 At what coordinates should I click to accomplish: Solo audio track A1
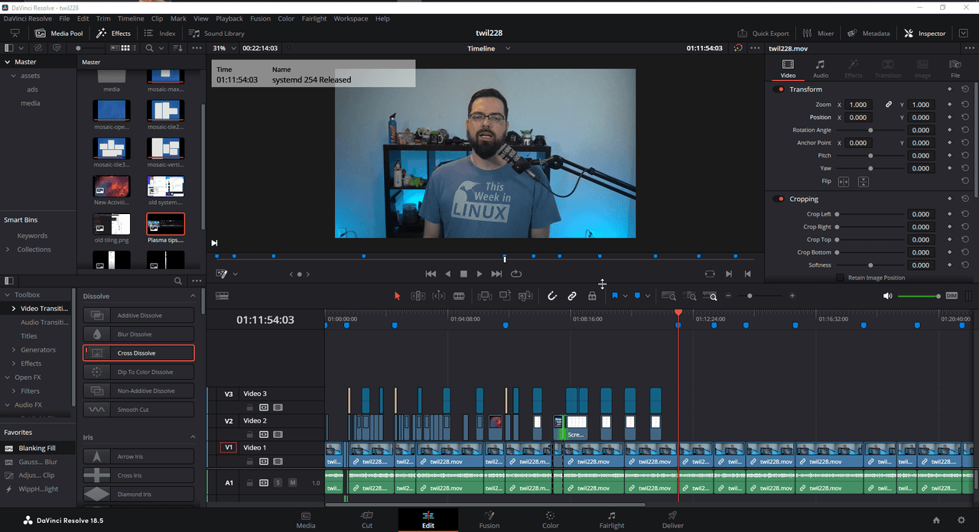[x=278, y=483]
